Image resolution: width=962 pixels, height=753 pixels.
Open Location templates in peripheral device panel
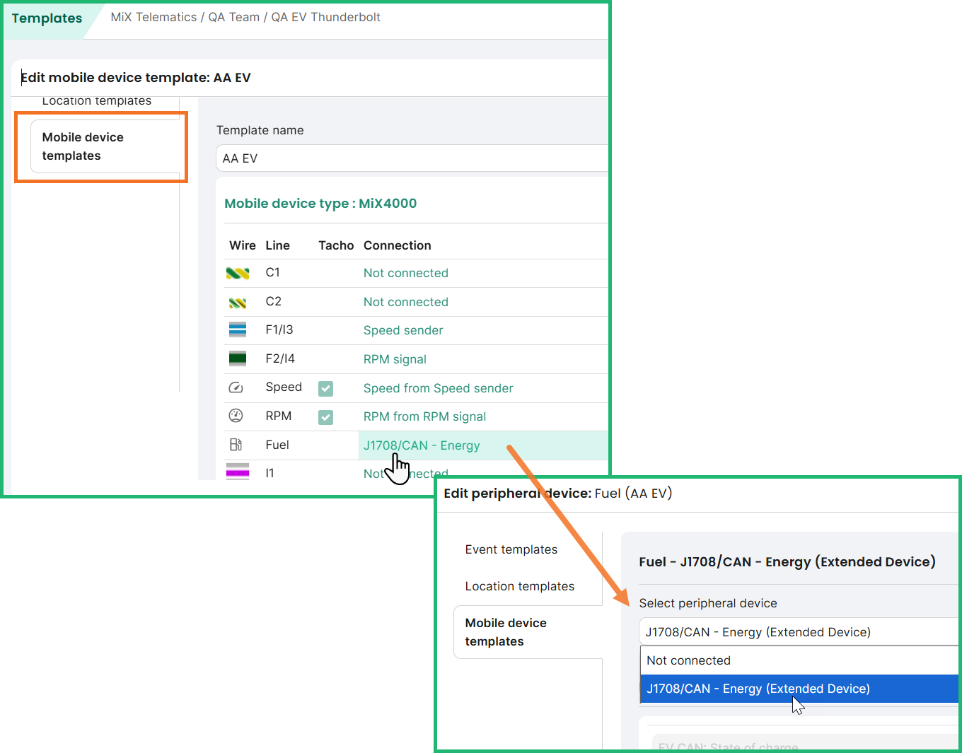pos(520,586)
